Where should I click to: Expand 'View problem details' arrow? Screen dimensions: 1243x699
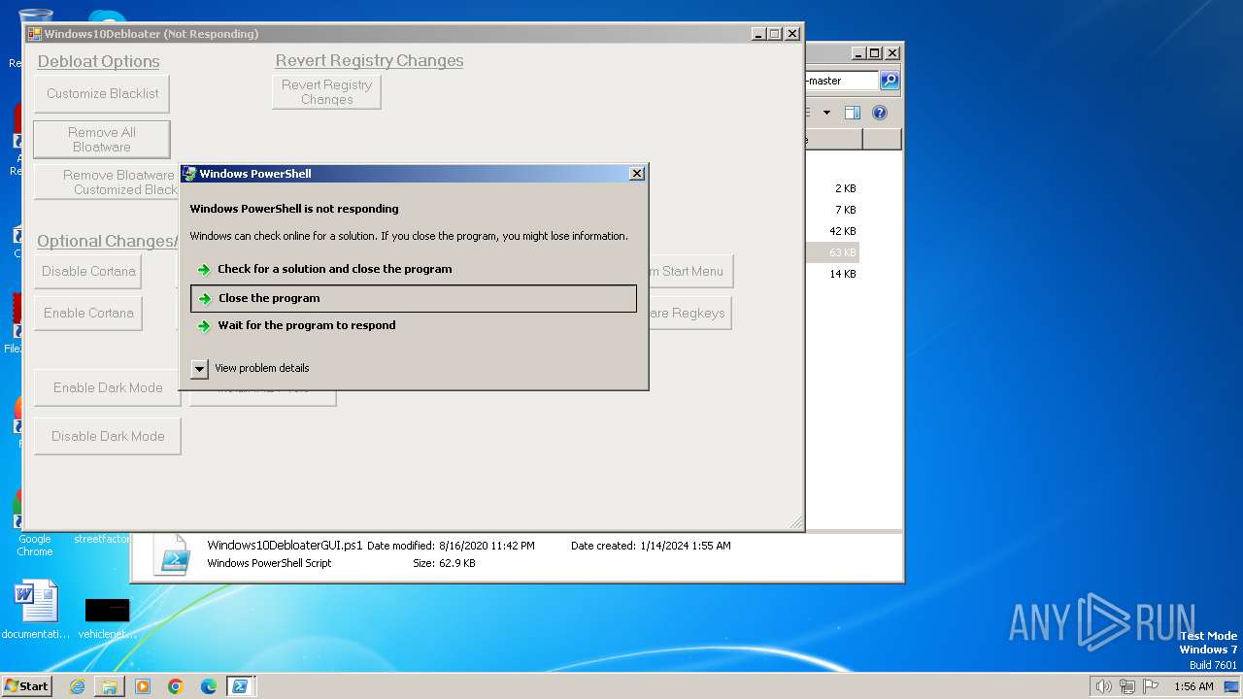[199, 368]
